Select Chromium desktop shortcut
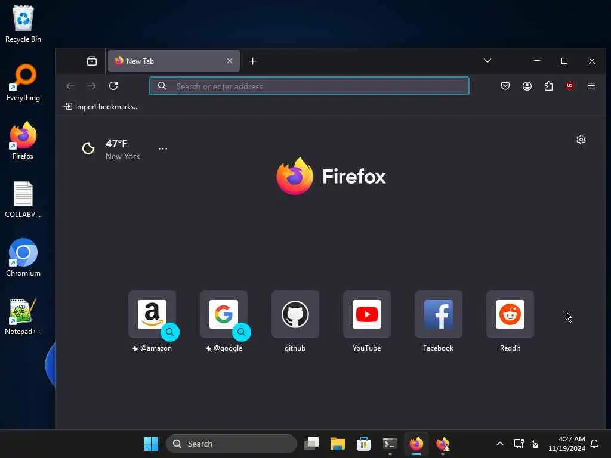611x458 pixels. 23,258
